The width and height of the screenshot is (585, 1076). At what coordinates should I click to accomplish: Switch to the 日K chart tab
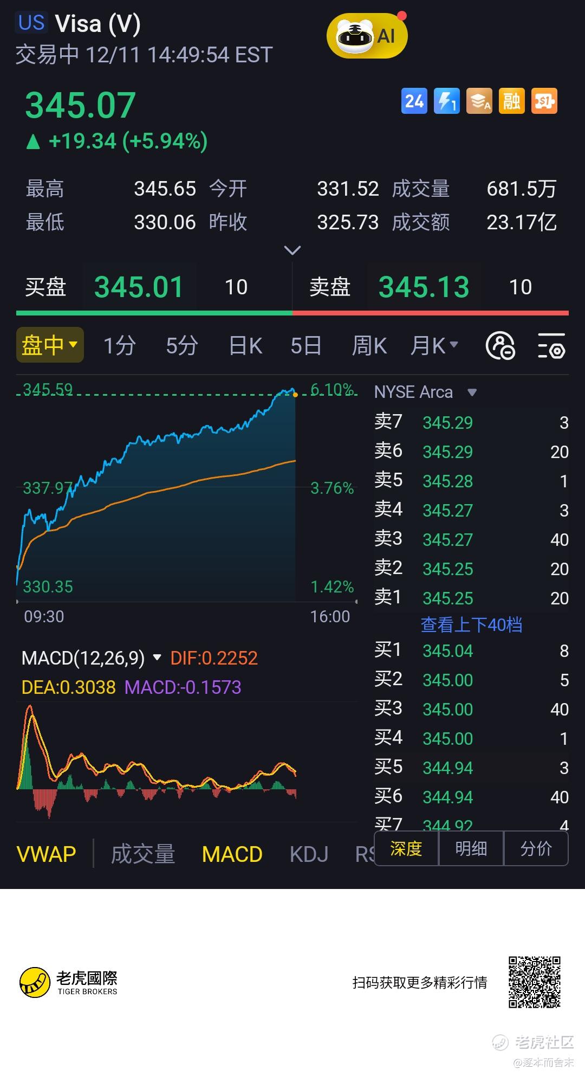(x=245, y=345)
